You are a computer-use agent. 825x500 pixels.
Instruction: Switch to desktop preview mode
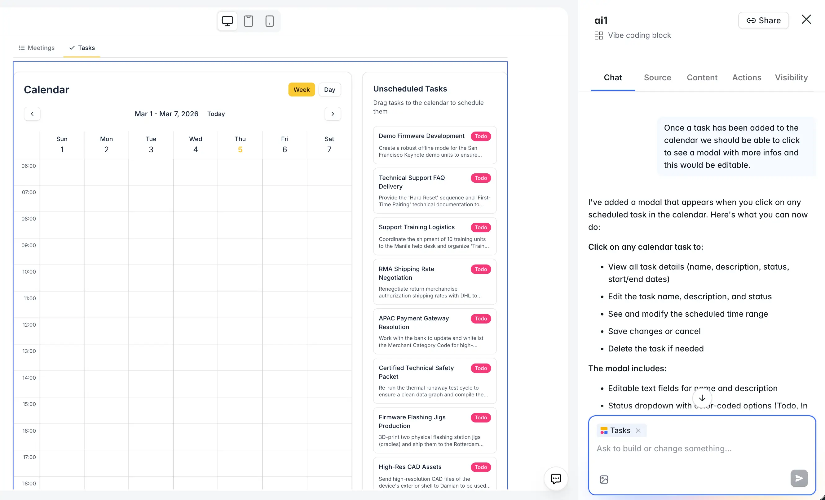227,21
